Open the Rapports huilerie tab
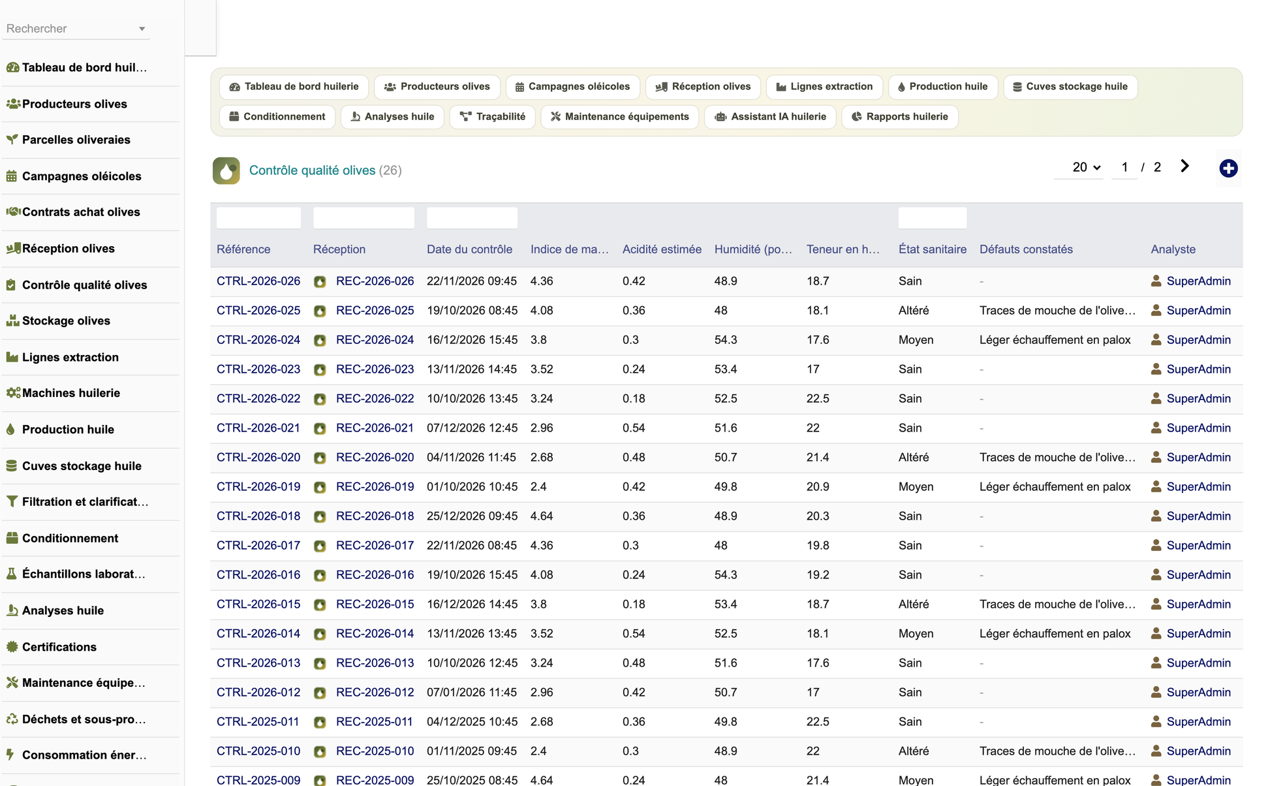The height and width of the screenshot is (786, 1270). pyautogui.click(x=900, y=117)
